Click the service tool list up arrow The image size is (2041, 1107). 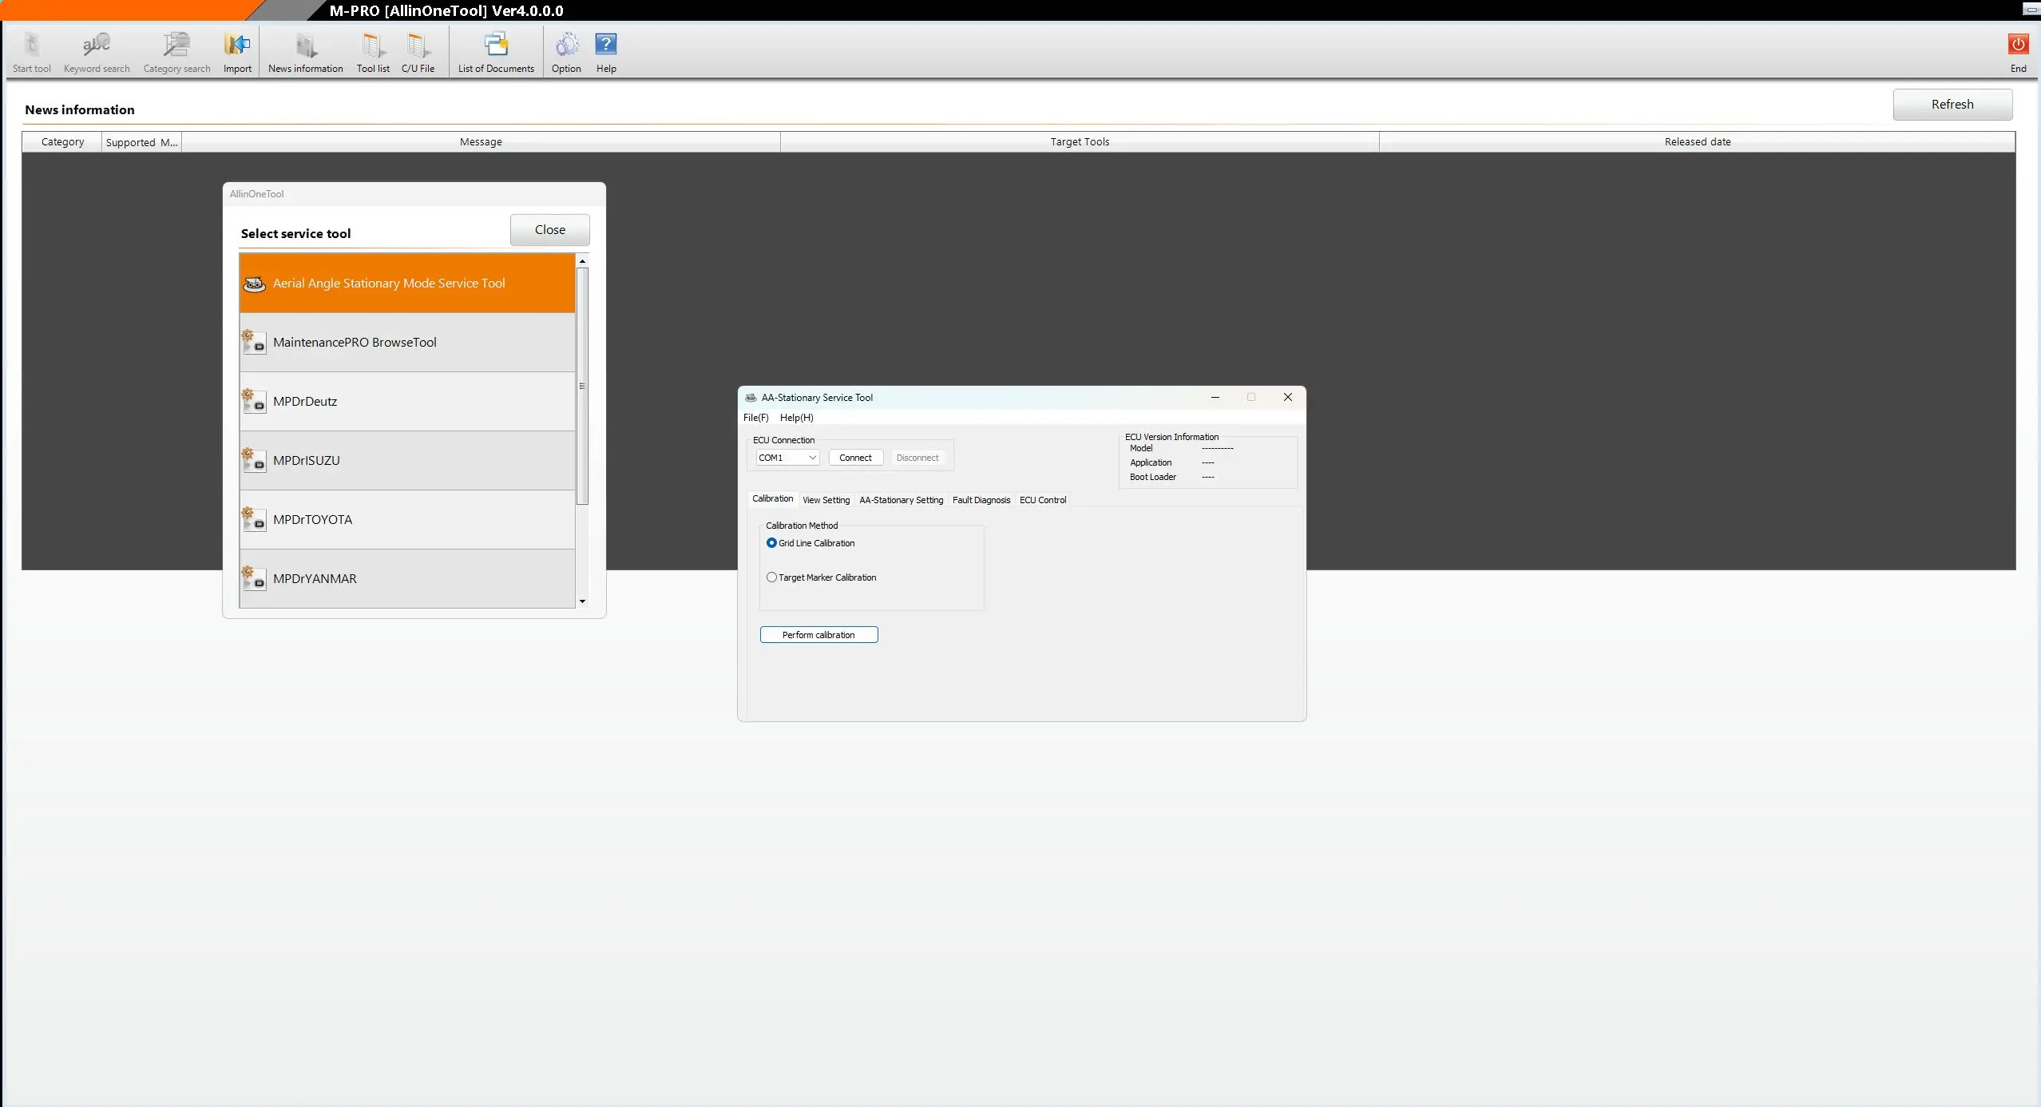pos(582,261)
